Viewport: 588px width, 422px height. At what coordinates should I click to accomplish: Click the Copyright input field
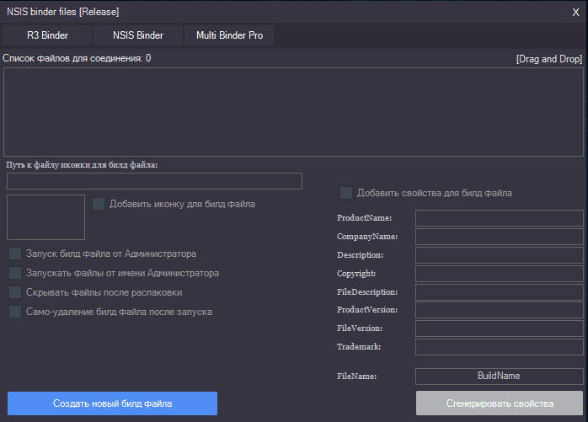point(499,274)
